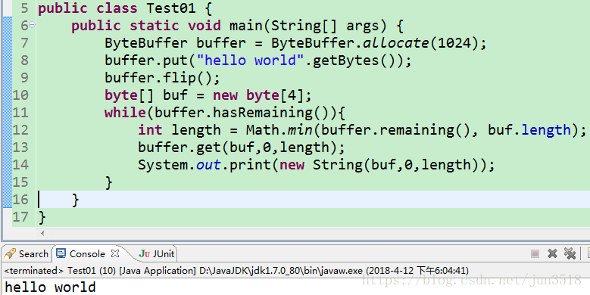Click the "hello world" string literal on line 8

point(250,60)
